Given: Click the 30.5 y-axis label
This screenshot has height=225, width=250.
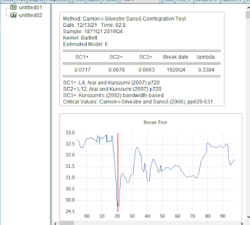Looking at the screenshot, I should click(x=70, y=189).
